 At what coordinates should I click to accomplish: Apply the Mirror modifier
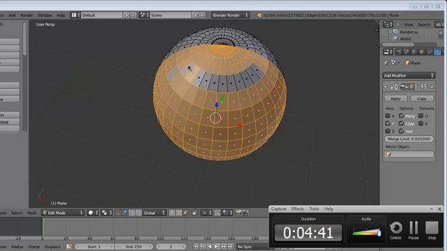(396, 98)
